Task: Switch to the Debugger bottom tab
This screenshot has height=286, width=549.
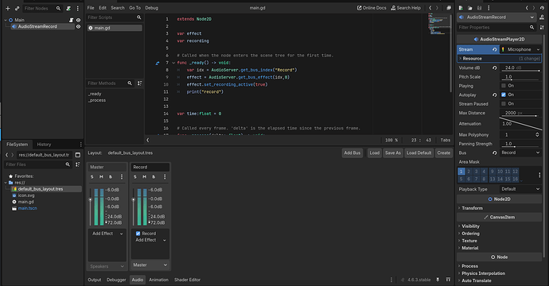Action: (x=116, y=280)
